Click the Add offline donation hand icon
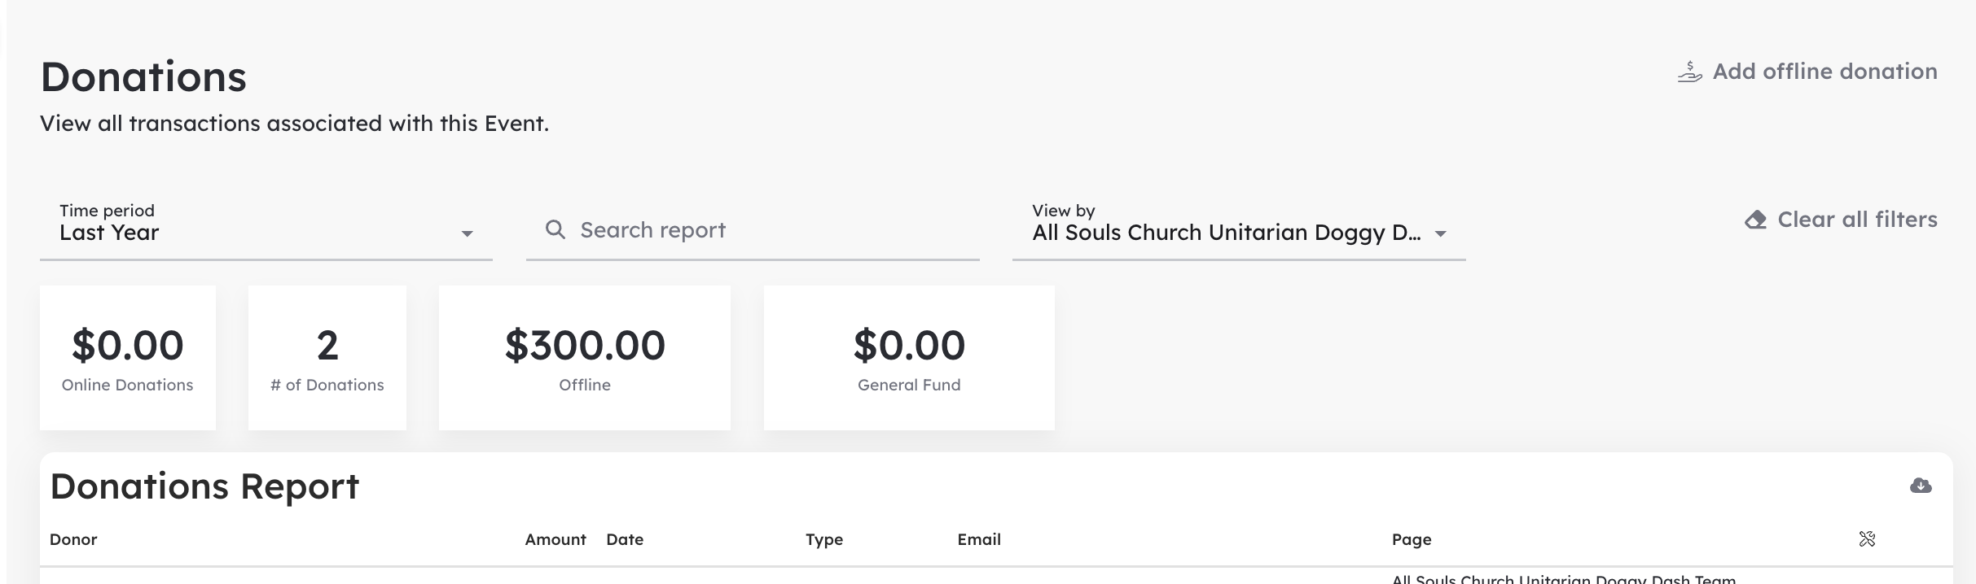Screen dimensions: 1976x584 (x=1690, y=72)
